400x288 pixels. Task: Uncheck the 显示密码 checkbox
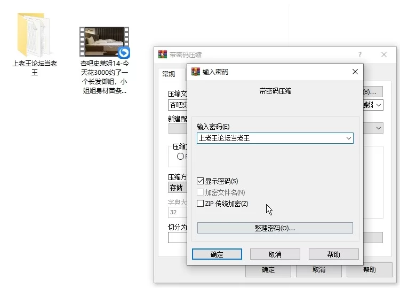(201, 181)
